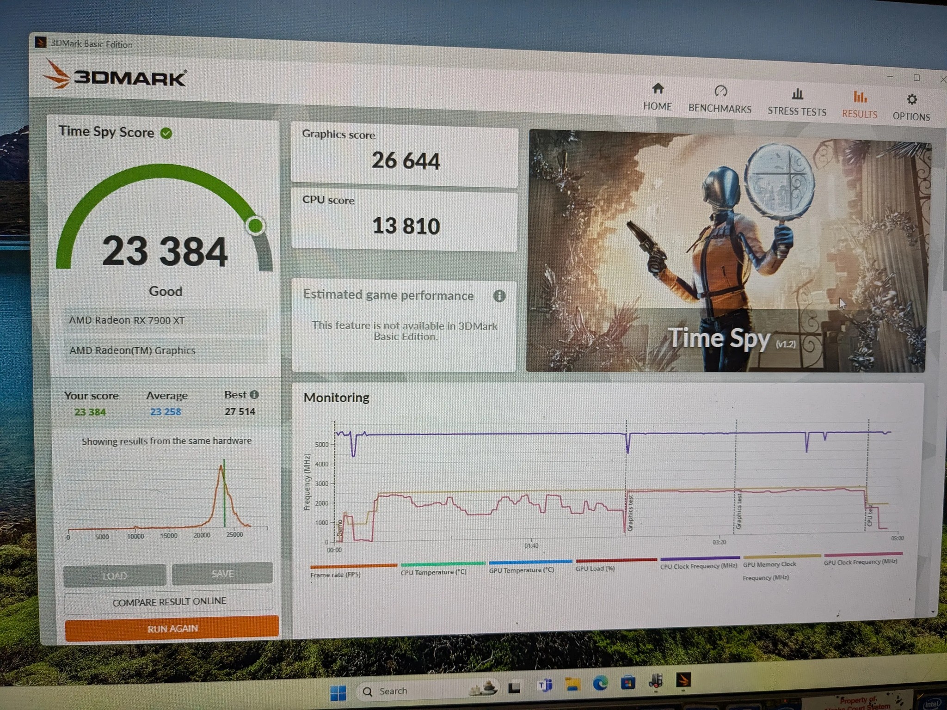The image size is (947, 710).
Task: Open the info icon next to Best score
Action: click(254, 394)
